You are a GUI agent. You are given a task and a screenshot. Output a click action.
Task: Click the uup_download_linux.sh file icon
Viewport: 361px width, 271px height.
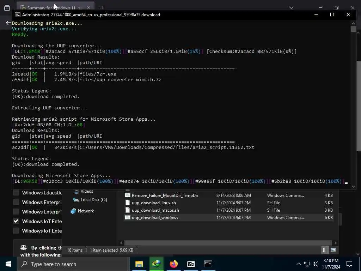(x=128, y=203)
